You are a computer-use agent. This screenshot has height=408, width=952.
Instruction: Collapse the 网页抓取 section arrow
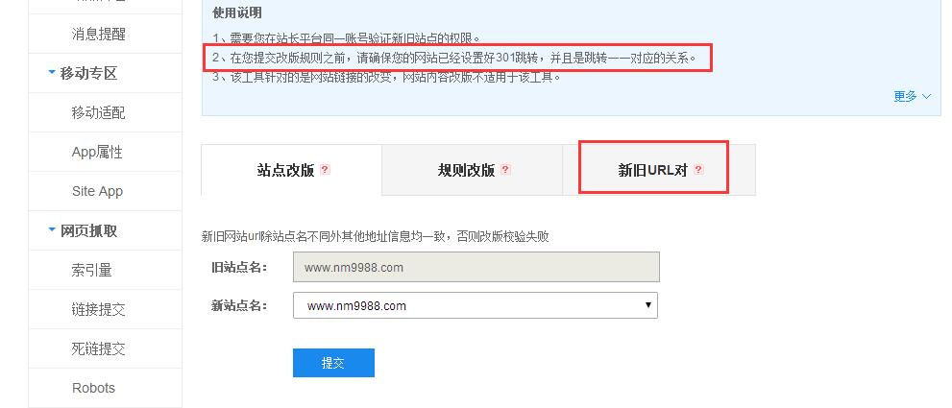52,230
